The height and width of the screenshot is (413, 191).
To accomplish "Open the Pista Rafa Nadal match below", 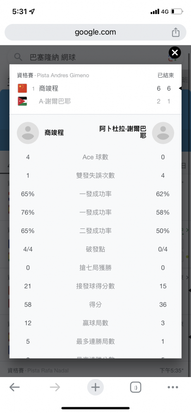I will (x=95, y=370).
